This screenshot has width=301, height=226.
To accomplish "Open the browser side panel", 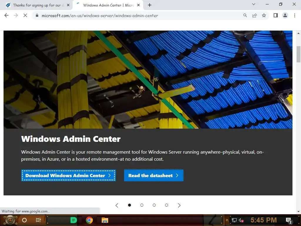I will pos(276,15).
